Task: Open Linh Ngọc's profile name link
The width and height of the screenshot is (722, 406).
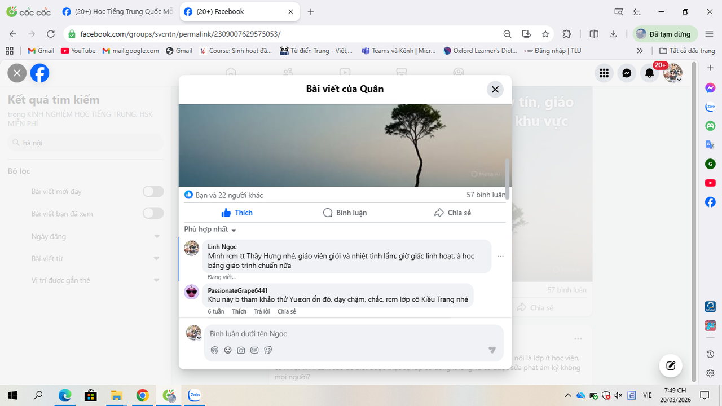Action: 222,247
